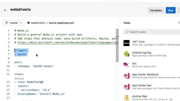Click the 'steps:' line

[x=19, y=74]
